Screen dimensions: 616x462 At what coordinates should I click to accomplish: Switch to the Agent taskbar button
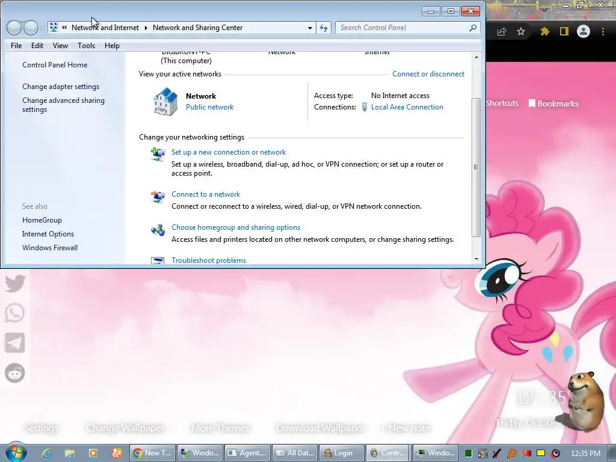coord(247,453)
